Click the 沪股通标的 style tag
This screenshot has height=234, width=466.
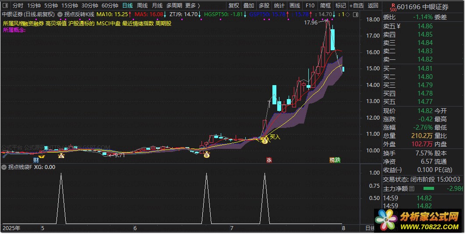pos(81,24)
